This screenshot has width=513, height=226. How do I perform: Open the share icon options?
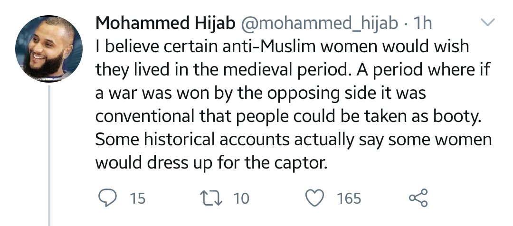(418, 198)
